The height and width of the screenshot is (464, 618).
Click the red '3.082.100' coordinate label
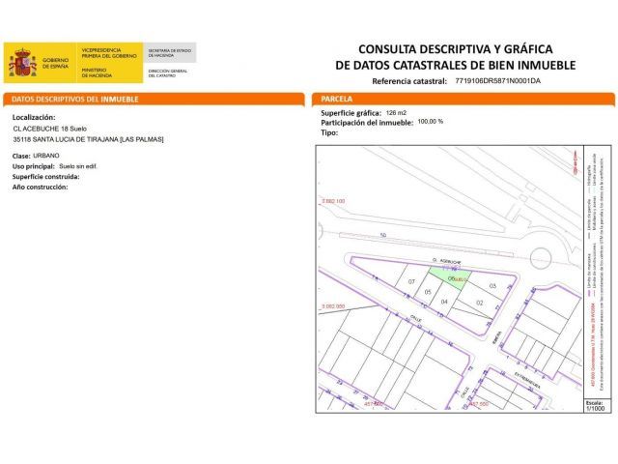(x=333, y=201)
